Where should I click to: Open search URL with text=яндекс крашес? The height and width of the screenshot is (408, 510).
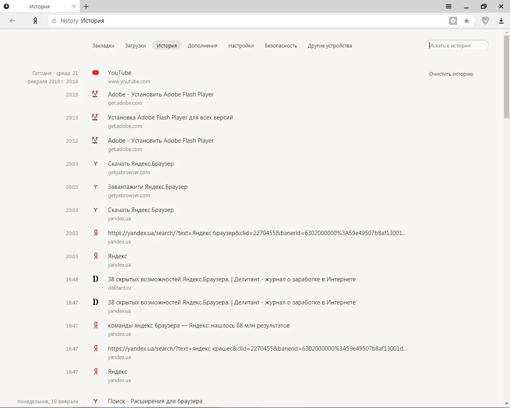point(257,349)
